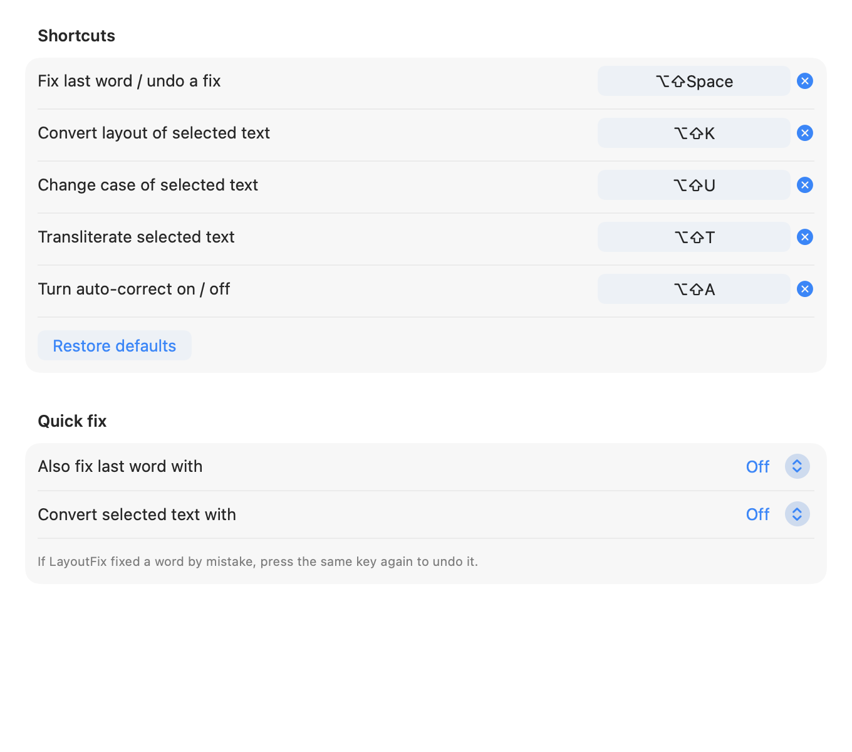This screenshot has width=852, height=752.
Task: Clear the Change case shortcut
Action: coord(805,185)
